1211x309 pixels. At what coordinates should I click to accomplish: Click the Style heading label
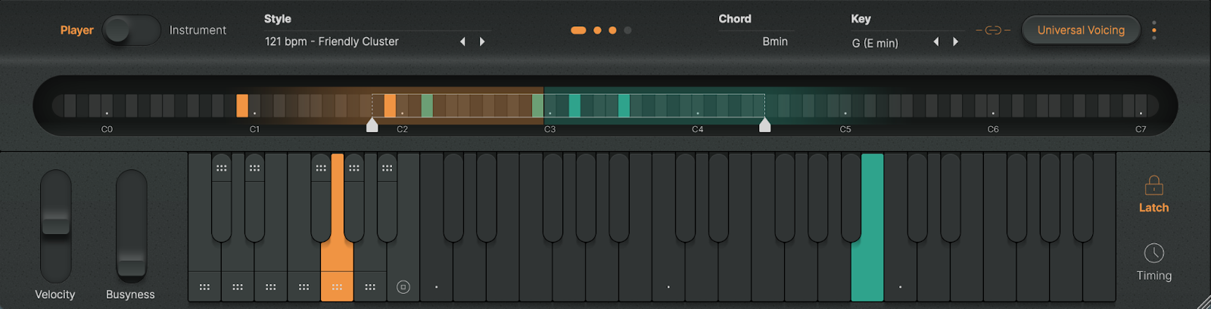point(278,19)
